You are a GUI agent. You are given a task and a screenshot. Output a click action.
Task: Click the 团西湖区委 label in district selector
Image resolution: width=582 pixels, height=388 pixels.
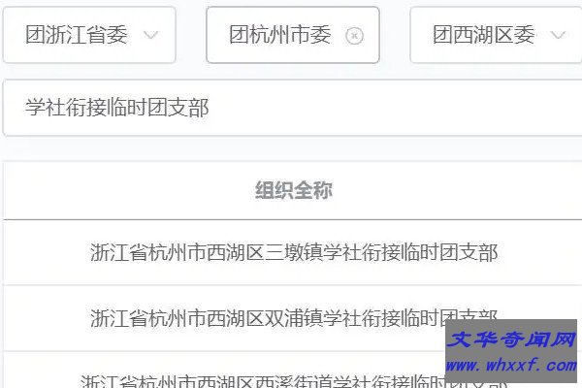click(484, 35)
